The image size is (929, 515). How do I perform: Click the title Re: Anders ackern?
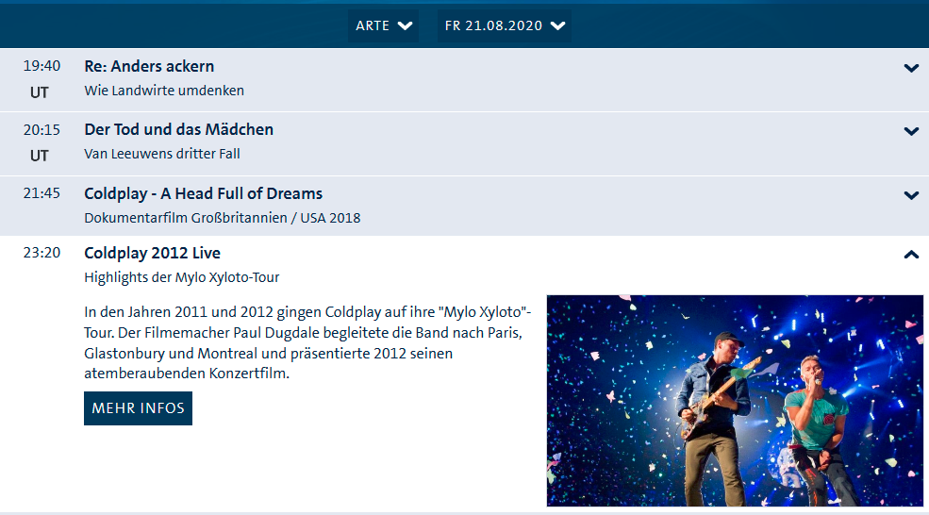pos(149,66)
